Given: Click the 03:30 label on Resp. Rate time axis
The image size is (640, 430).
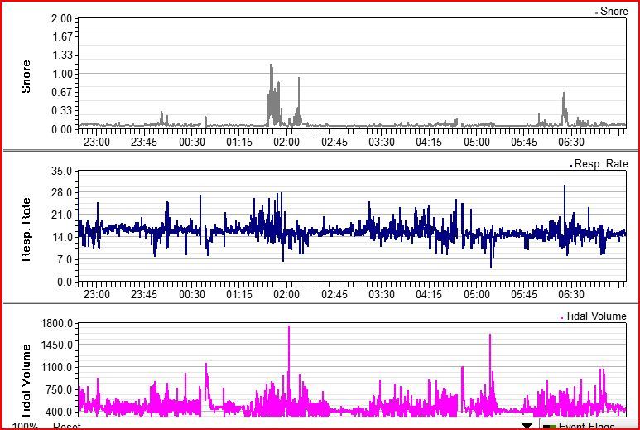Looking at the screenshot, I should coord(382,294).
